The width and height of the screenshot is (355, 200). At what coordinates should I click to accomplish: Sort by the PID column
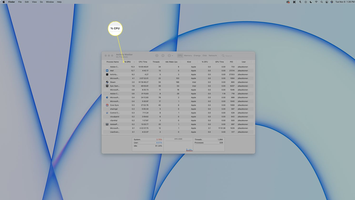[x=231, y=62]
